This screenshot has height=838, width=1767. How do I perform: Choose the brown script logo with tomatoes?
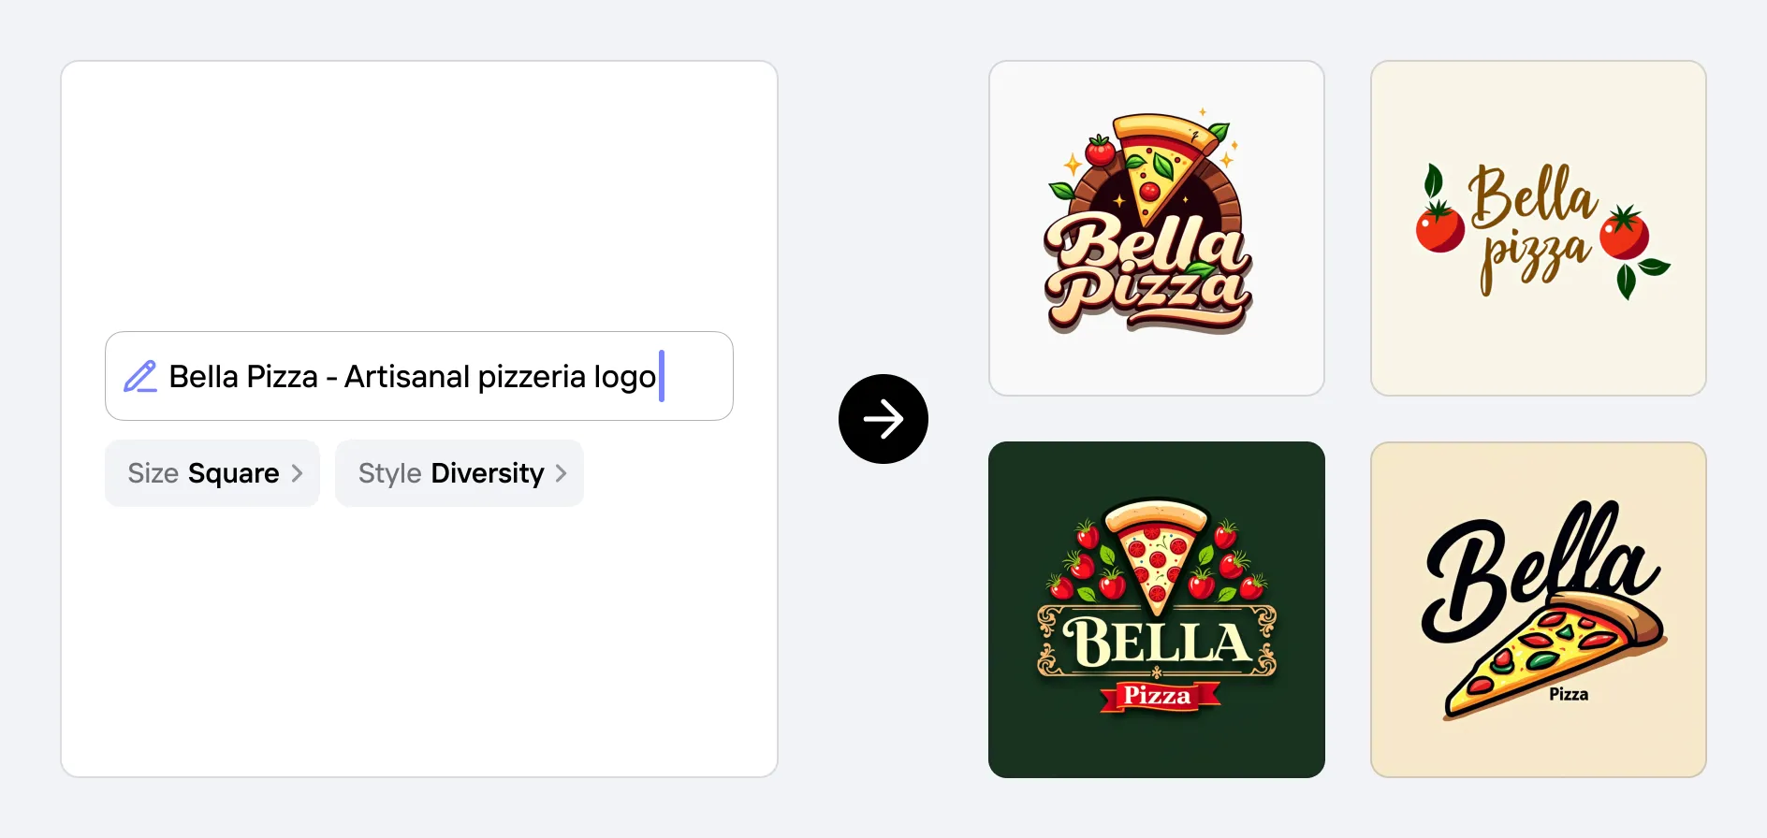click(x=1538, y=228)
